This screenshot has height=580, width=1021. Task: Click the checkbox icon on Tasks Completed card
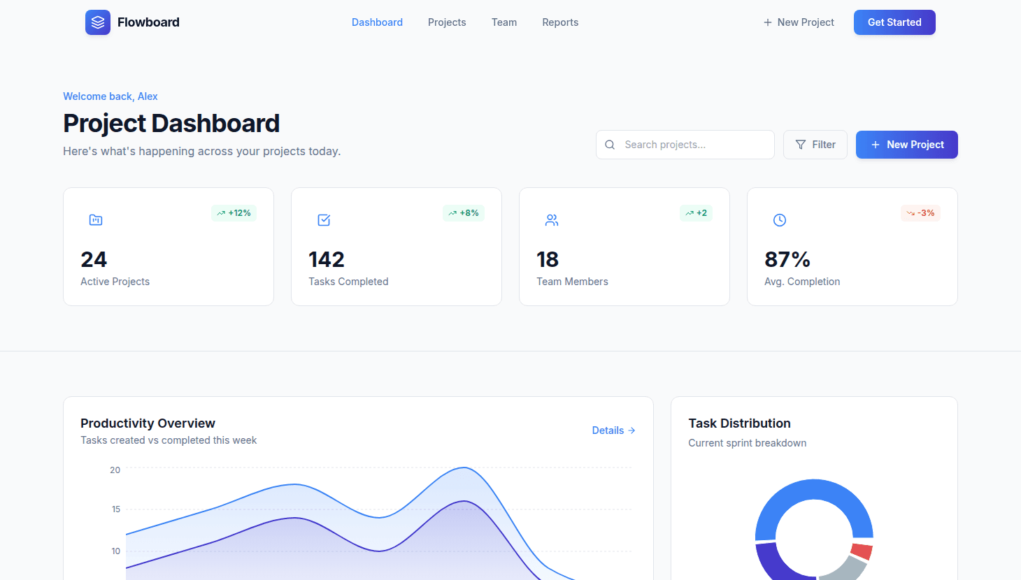[324, 220]
